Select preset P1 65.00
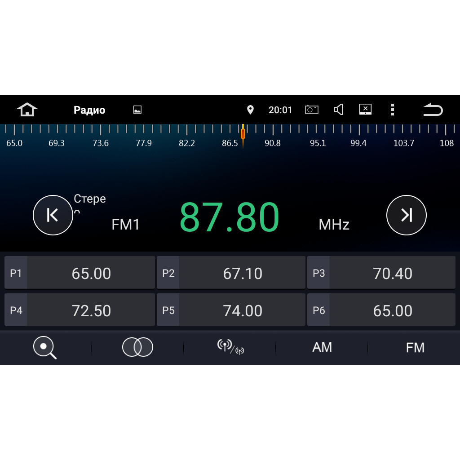Image resolution: width=460 pixels, height=460 pixels. (x=80, y=273)
